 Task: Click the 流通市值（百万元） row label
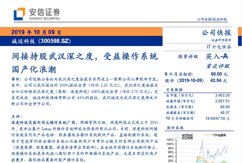[180, 101]
